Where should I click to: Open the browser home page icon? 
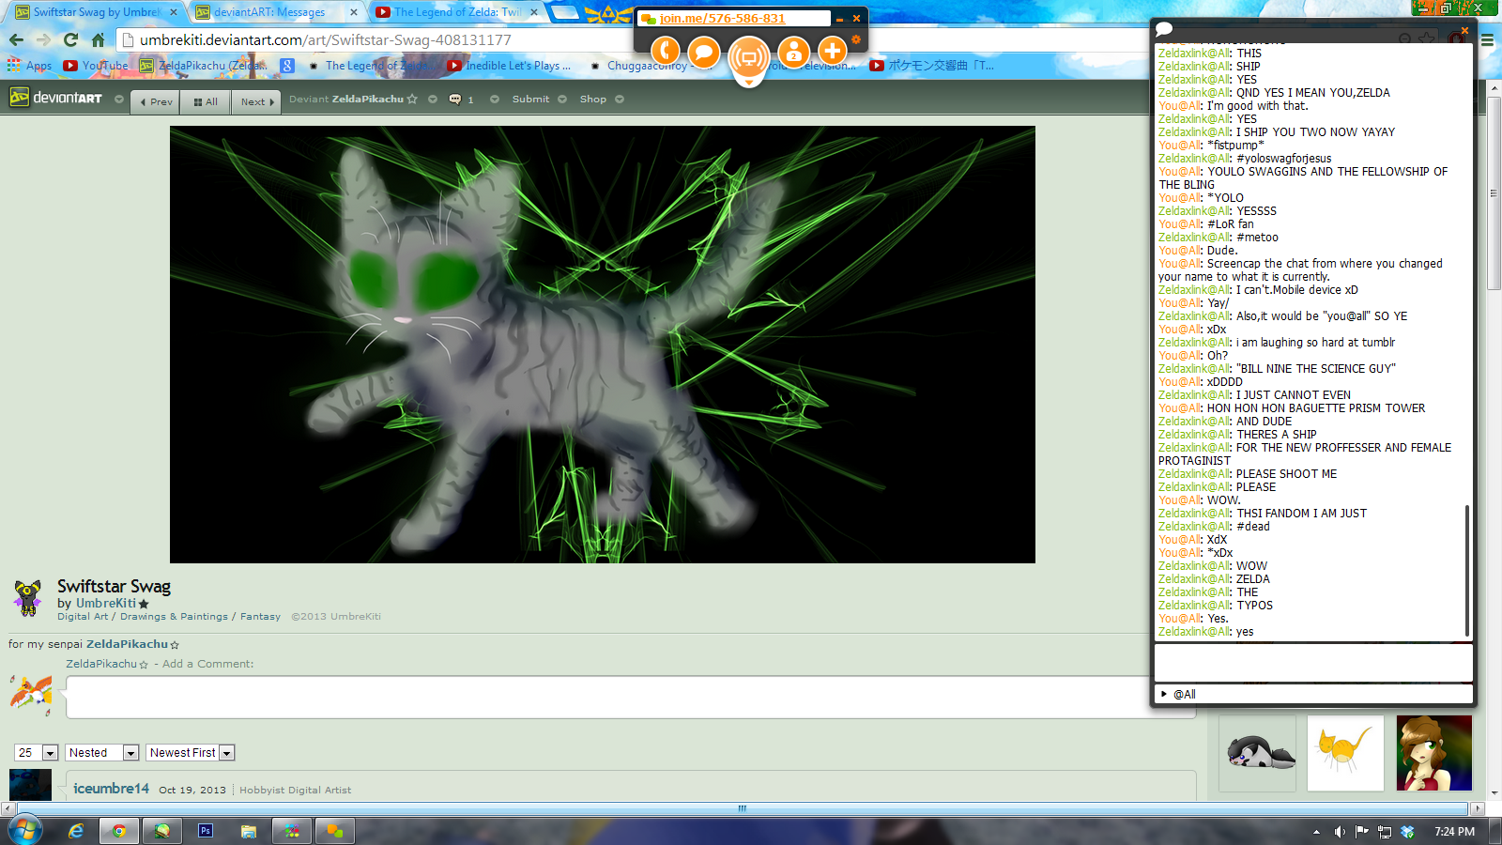click(x=98, y=39)
